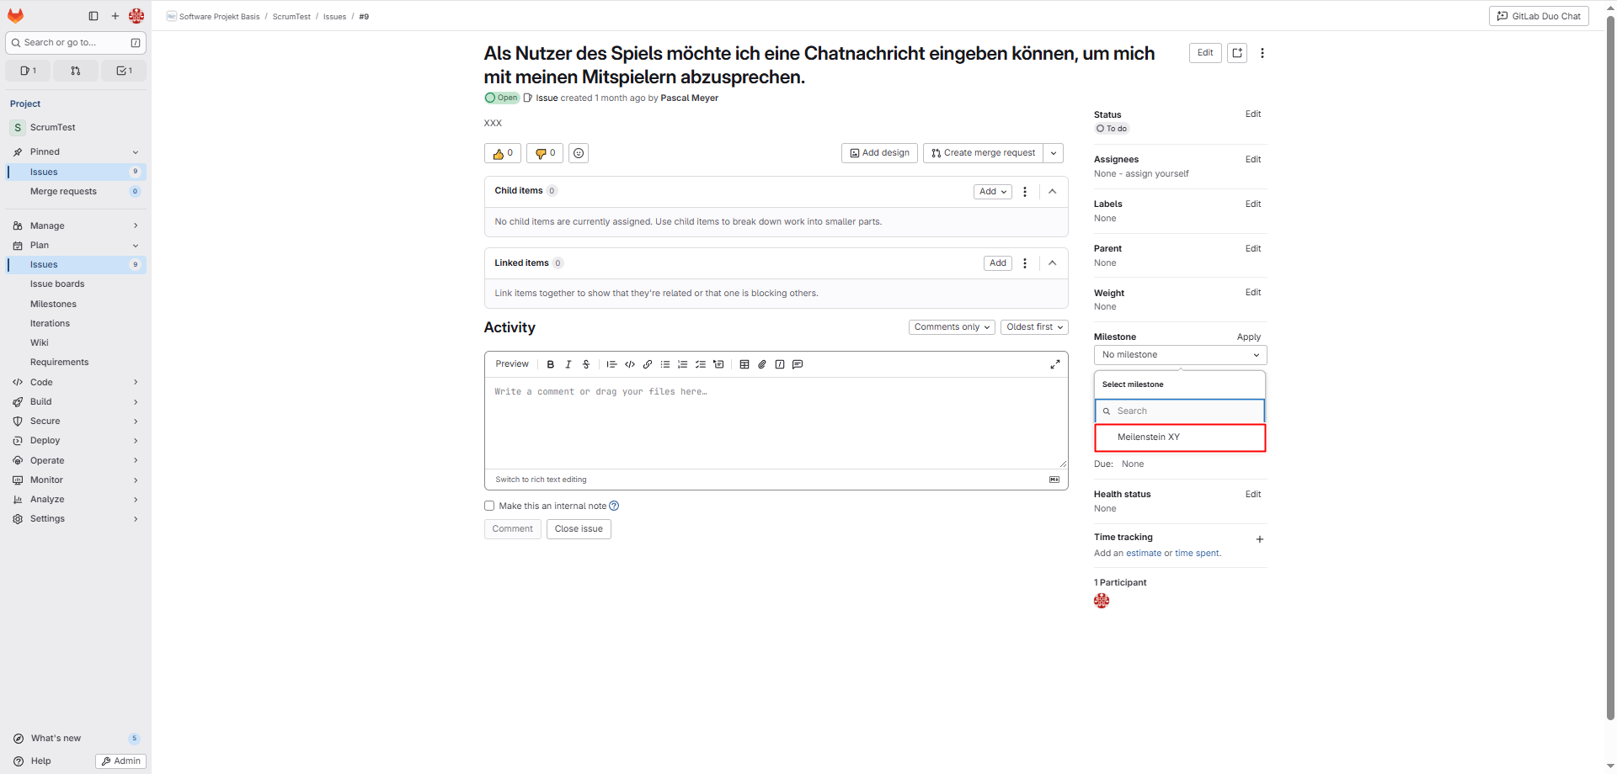Open Milestones in the Plan menu
The width and height of the screenshot is (1617, 774).
click(53, 304)
